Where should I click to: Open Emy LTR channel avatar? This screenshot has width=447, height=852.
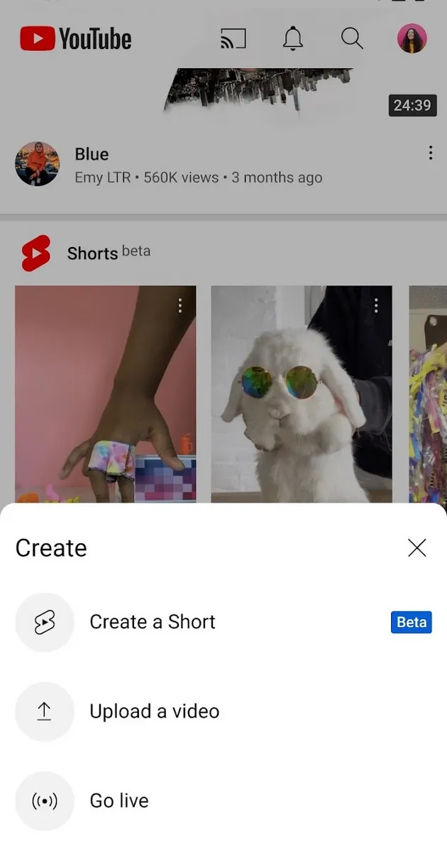(x=37, y=164)
